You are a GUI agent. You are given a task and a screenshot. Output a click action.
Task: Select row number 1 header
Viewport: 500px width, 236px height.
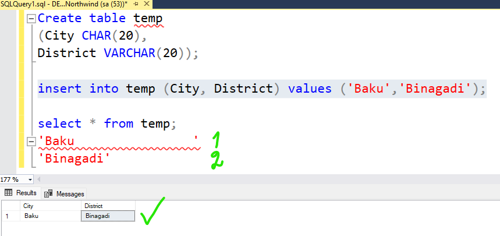[11, 216]
